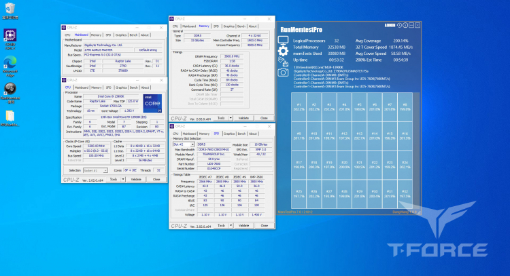The width and height of the screenshot is (510, 276).
Task: Open the yellow folder on the desktop
Action: point(10,116)
